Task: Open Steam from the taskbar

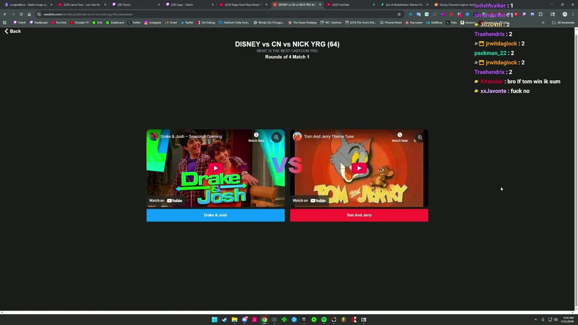Action: click(224, 320)
